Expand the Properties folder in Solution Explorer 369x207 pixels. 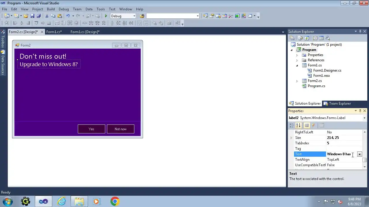(297, 55)
